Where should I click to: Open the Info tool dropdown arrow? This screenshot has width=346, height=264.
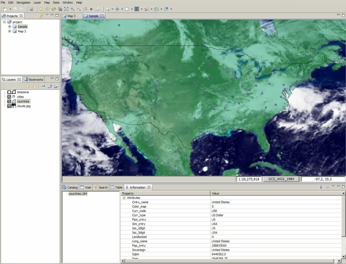(x=142, y=9)
